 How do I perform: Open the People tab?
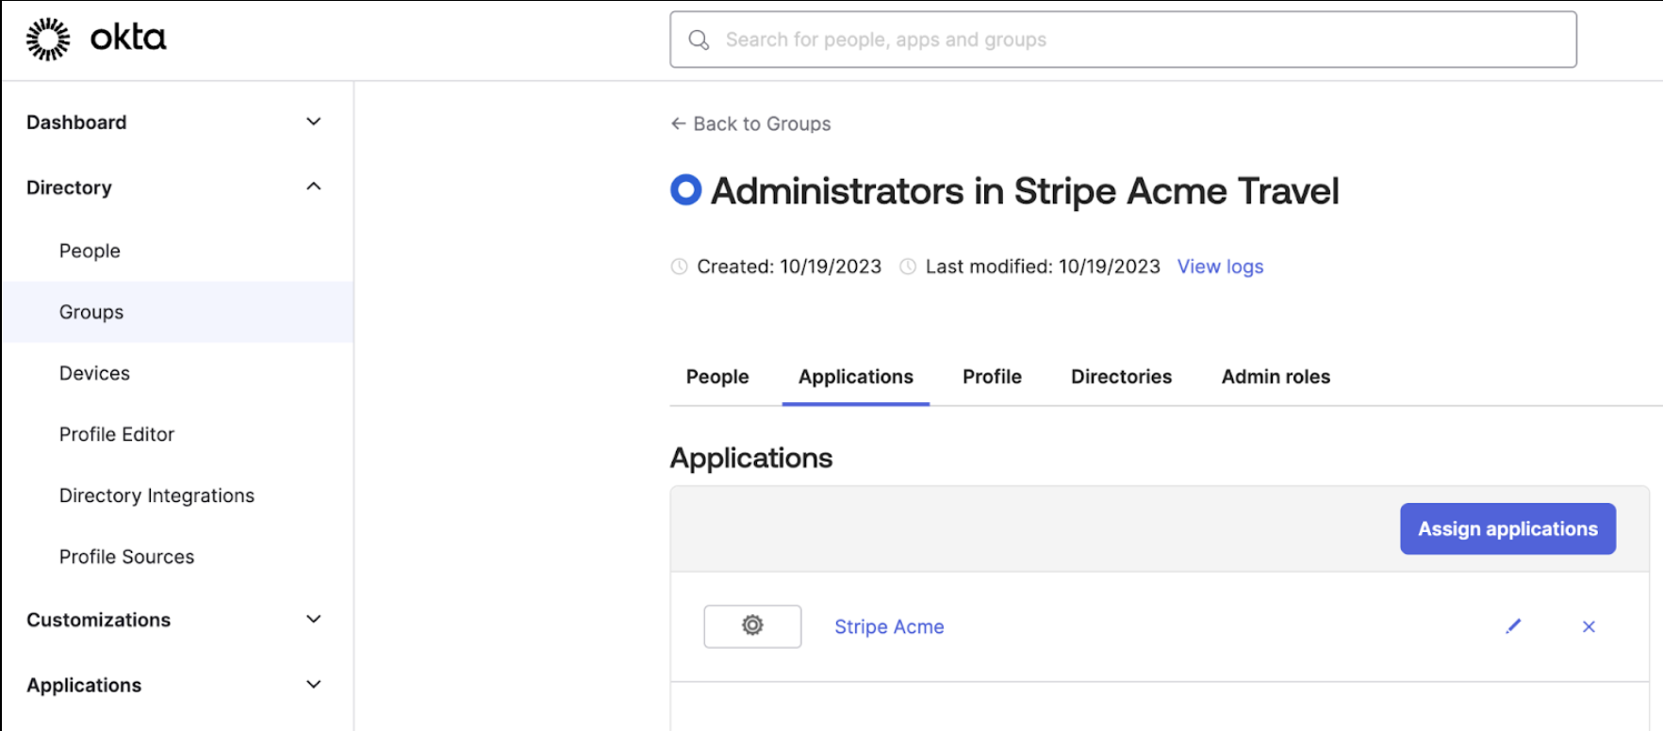pos(717,377)
